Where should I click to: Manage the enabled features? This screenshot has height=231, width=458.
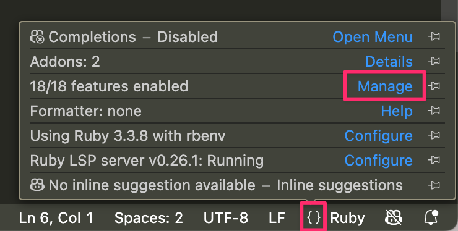point(385,86)
